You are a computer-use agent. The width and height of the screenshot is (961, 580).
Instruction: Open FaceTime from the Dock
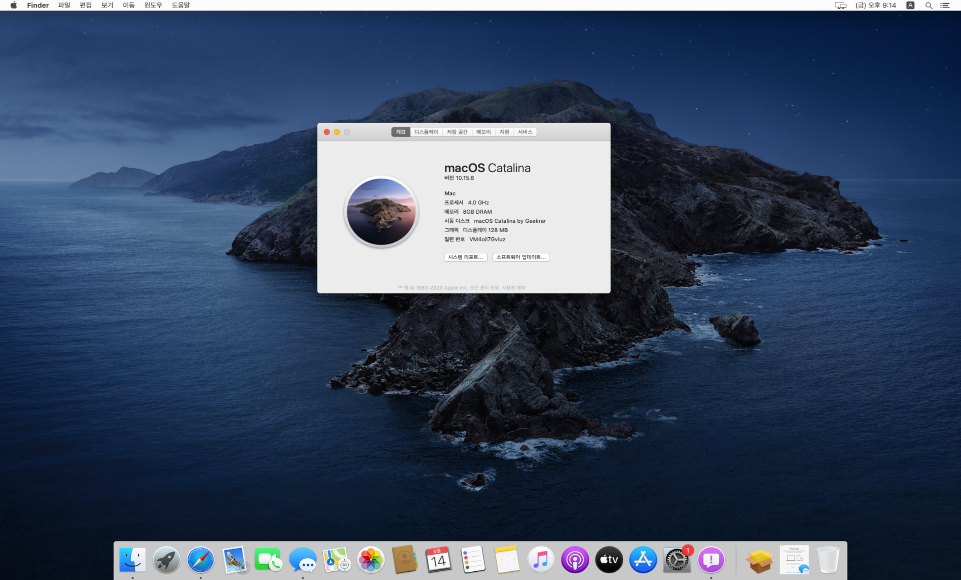click(x=268, y=559)
